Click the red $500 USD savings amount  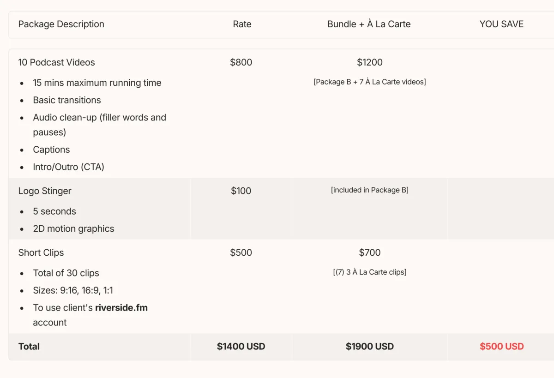click(501, 347)
